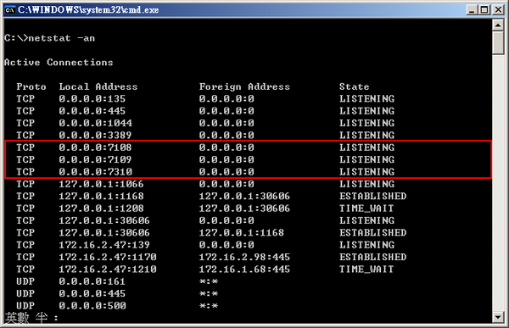Click the IME status text at bottom
Viewport: 509px width, 328px height.
pyautogui.click(x=31, y=318)
